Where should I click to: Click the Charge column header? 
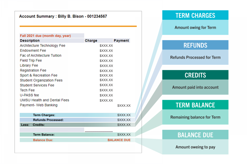(91, 40)
